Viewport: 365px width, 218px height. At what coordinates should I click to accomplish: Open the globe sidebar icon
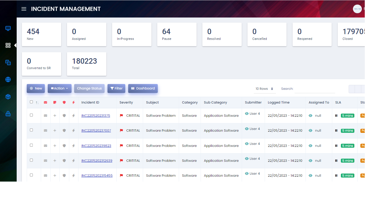point(8,79)
